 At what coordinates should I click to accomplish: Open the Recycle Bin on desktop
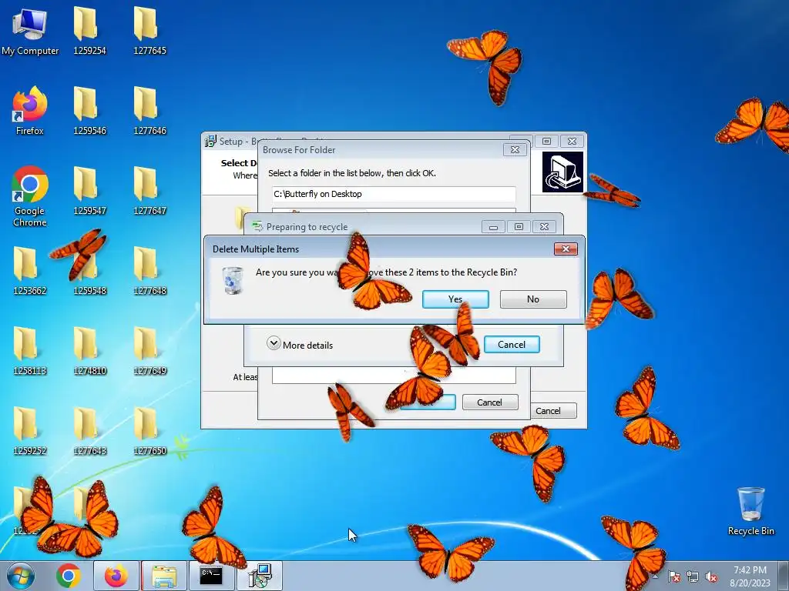click(x=750, y=512)
